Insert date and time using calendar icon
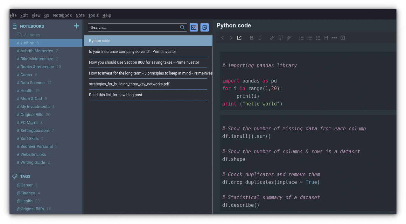 [x=343, y=38]
